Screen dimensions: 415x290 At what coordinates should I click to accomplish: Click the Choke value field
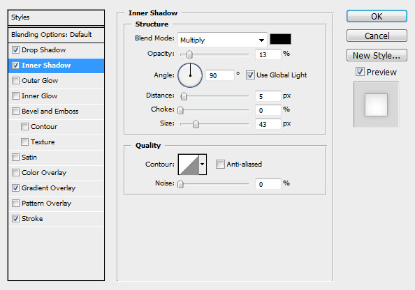click(x=268, y=110)
